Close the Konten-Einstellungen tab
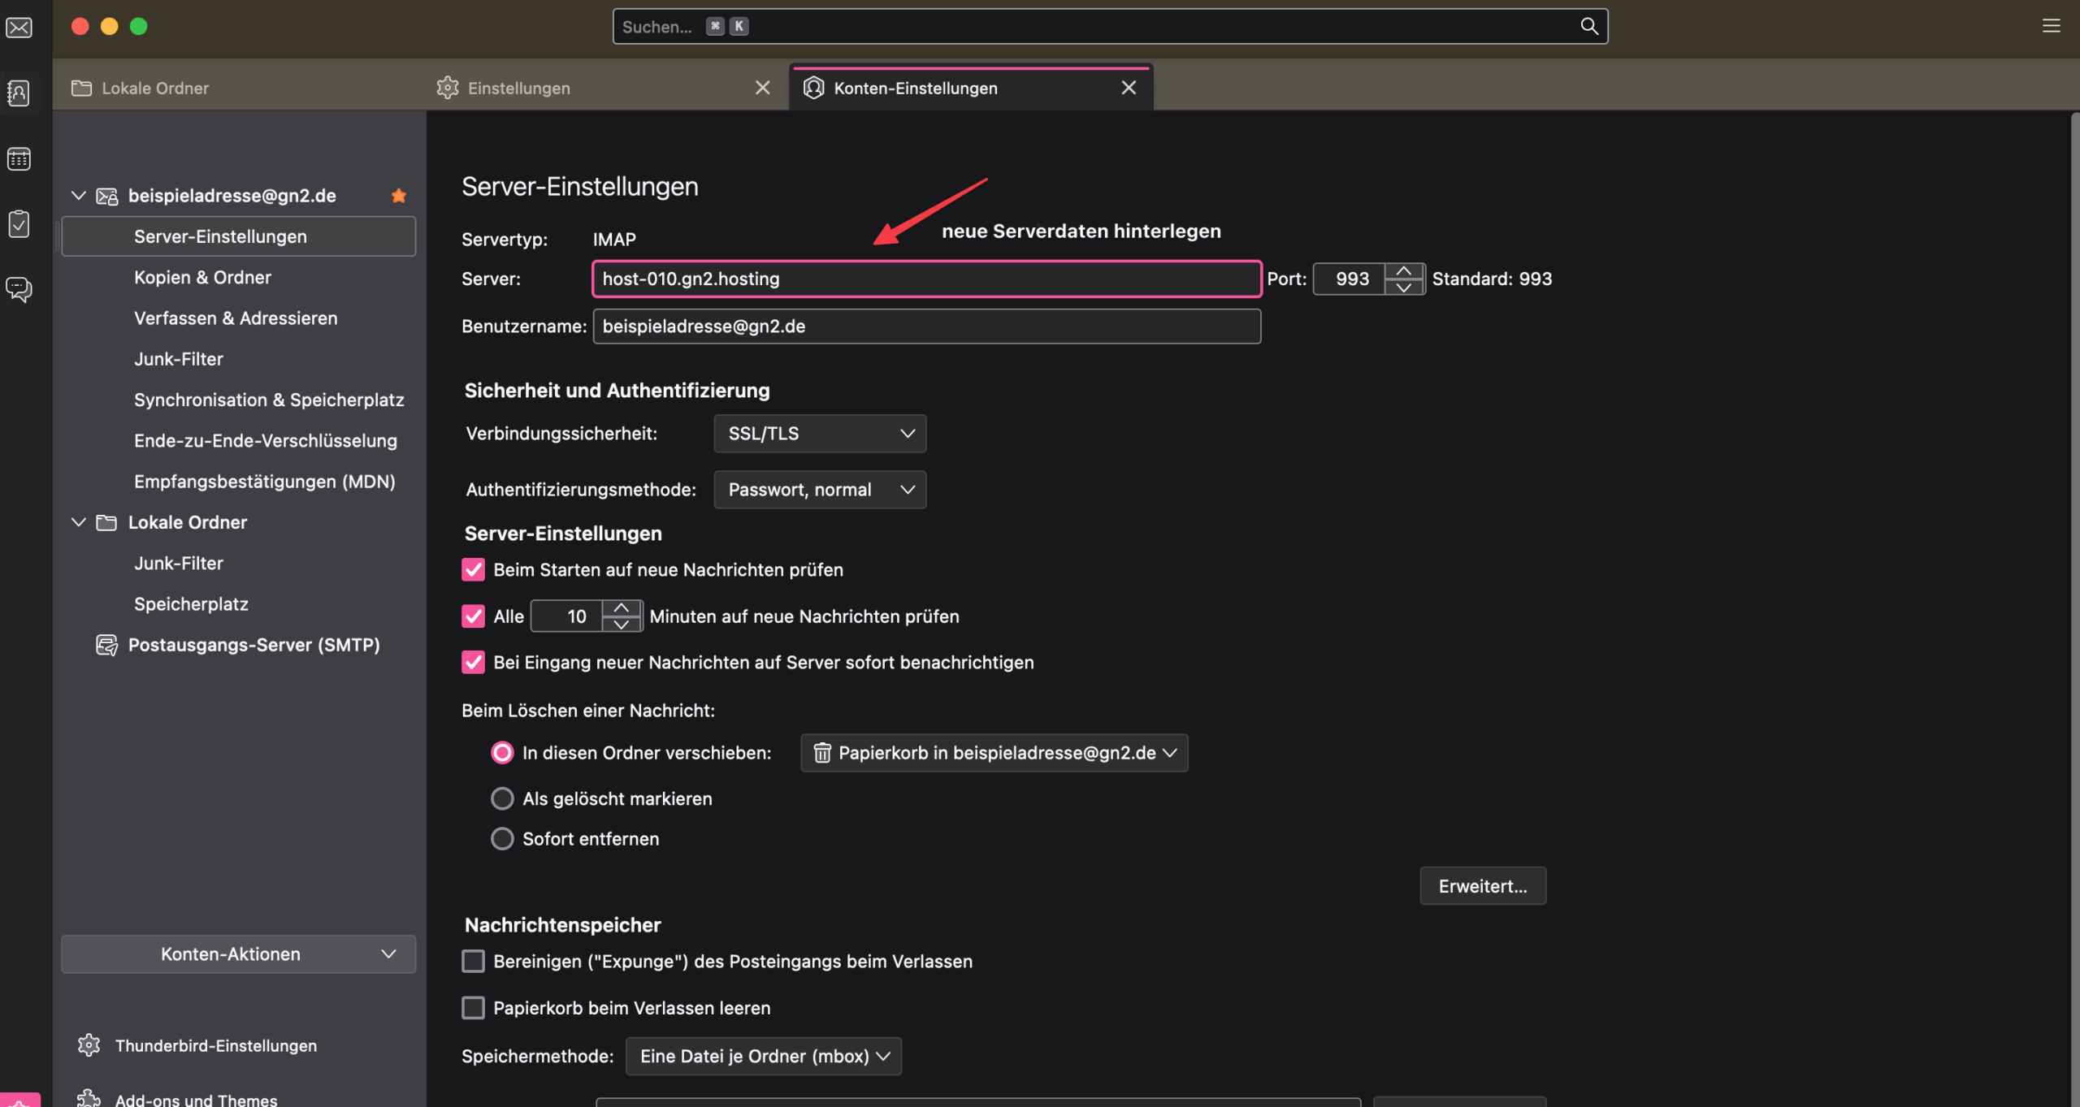 tap(1129, 88)
